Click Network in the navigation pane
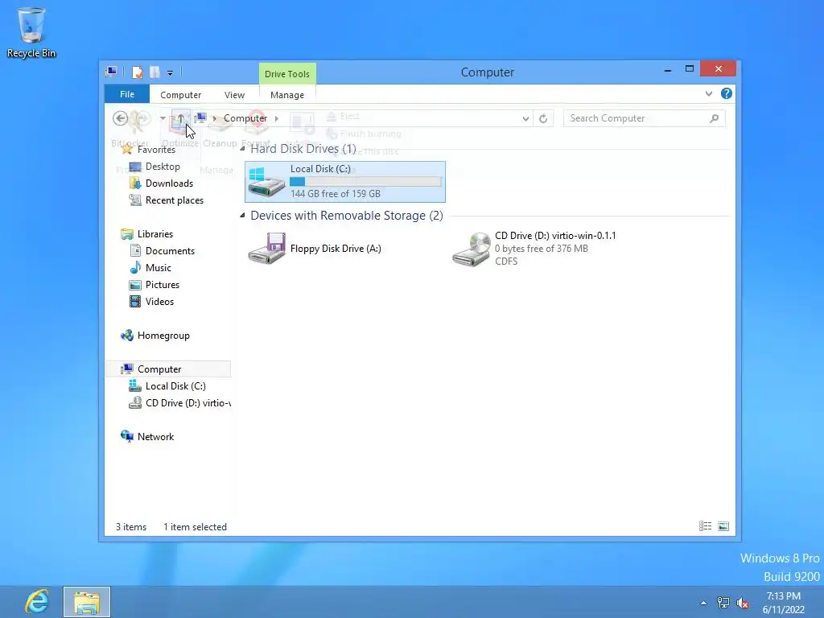This screenshot has width=824, height=618. click(x=155, y=437)
